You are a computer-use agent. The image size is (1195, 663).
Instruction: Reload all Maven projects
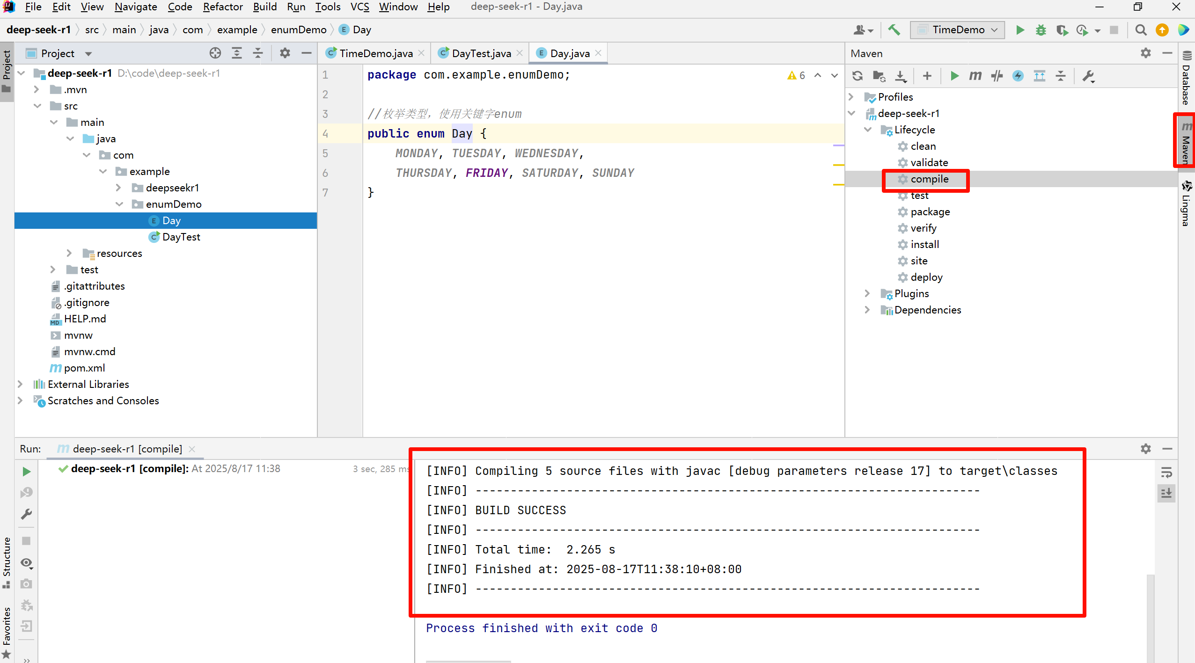pos(858,76)
